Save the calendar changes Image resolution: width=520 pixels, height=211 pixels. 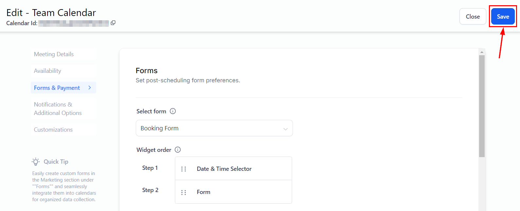(x=503, y=17)
